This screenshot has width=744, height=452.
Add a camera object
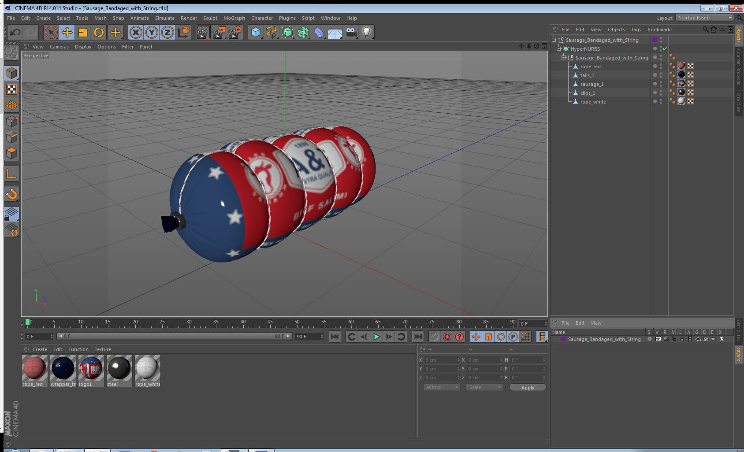pyautogui.click(x=351, y=32)
